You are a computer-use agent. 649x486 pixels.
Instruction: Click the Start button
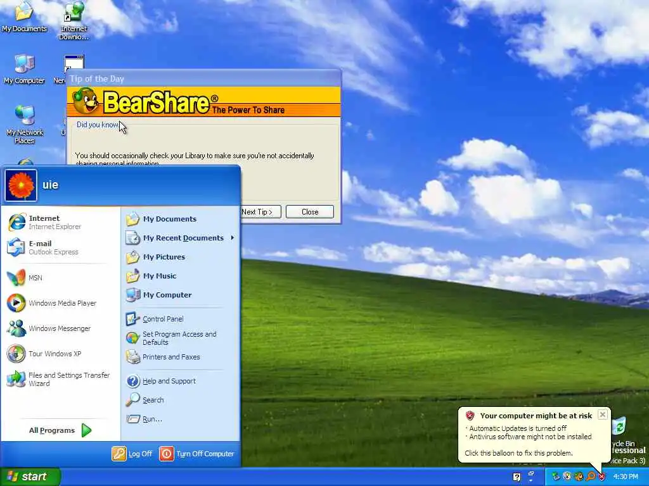30,477
